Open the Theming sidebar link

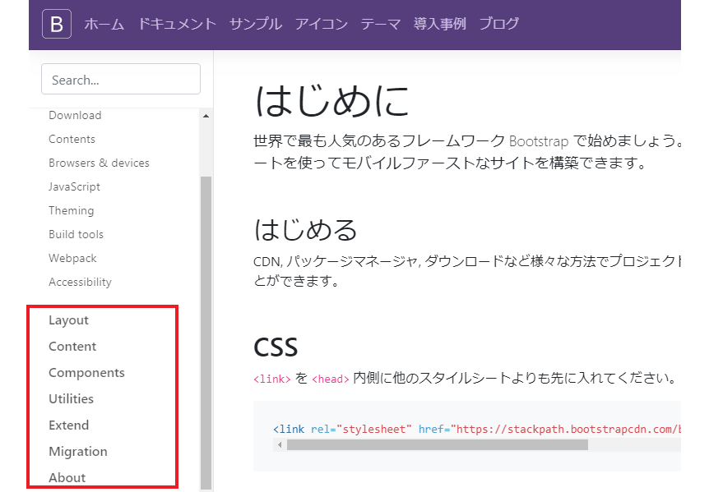[72, 211]
